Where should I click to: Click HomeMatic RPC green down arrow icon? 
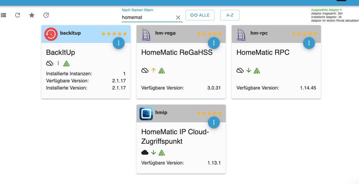point(249,71)
